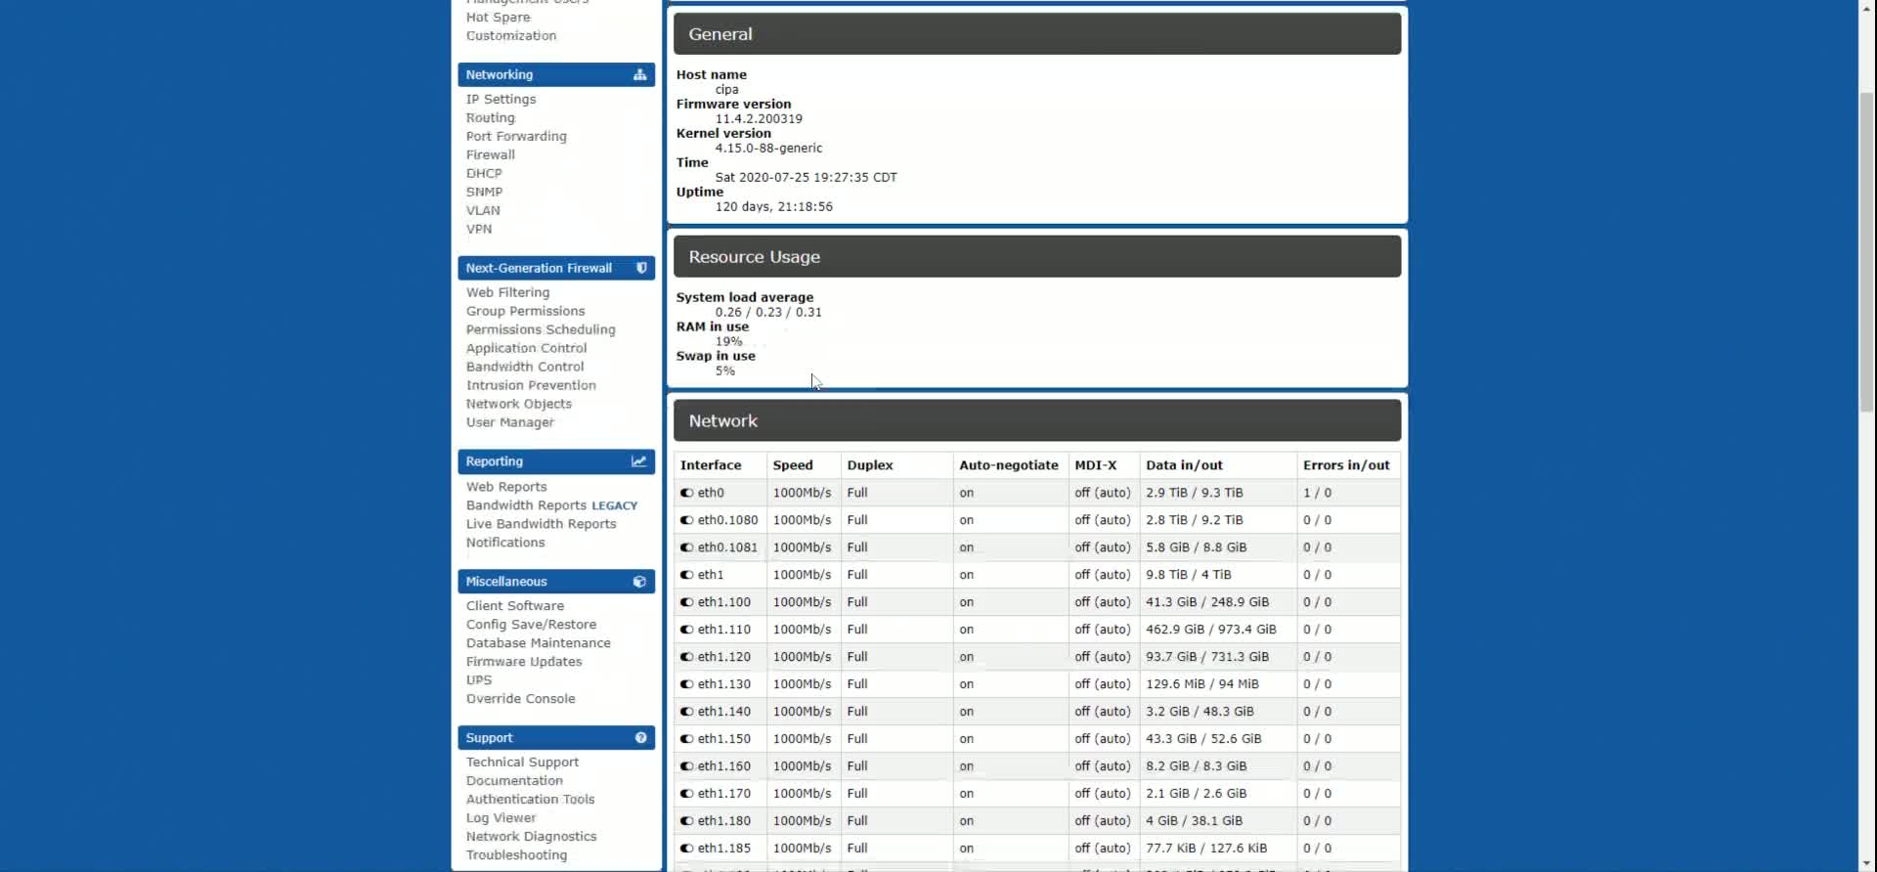
Task: Open Port Forwarding configuration
Action: click(x=516, y=137)
